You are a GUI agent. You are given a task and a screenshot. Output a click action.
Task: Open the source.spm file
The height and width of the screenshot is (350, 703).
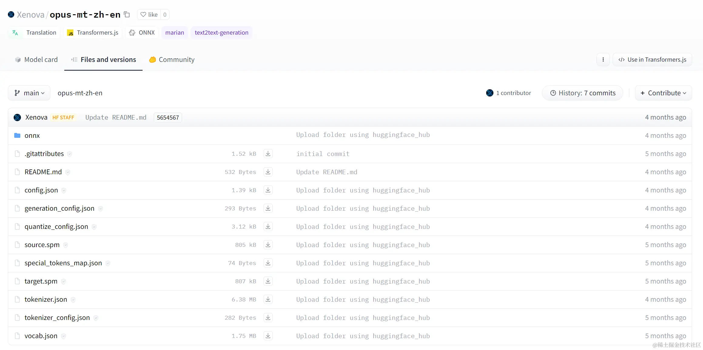pos(42,245)
